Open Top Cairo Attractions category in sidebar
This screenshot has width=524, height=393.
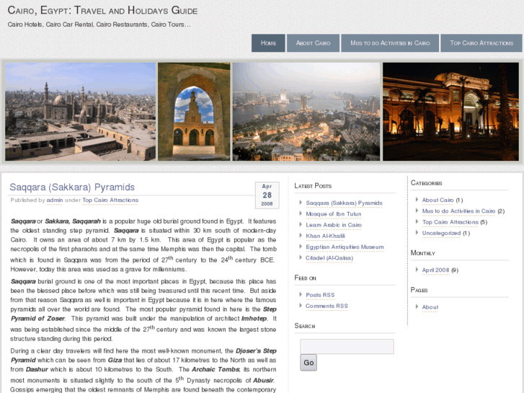(x=450, y=222)
